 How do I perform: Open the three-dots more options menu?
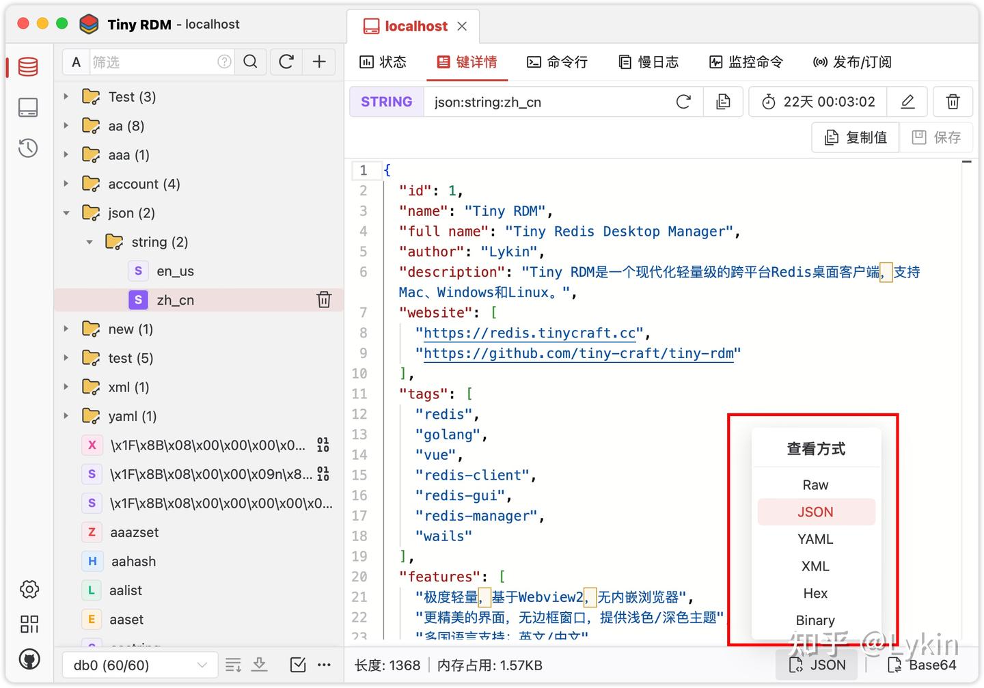tap(324, 665)
